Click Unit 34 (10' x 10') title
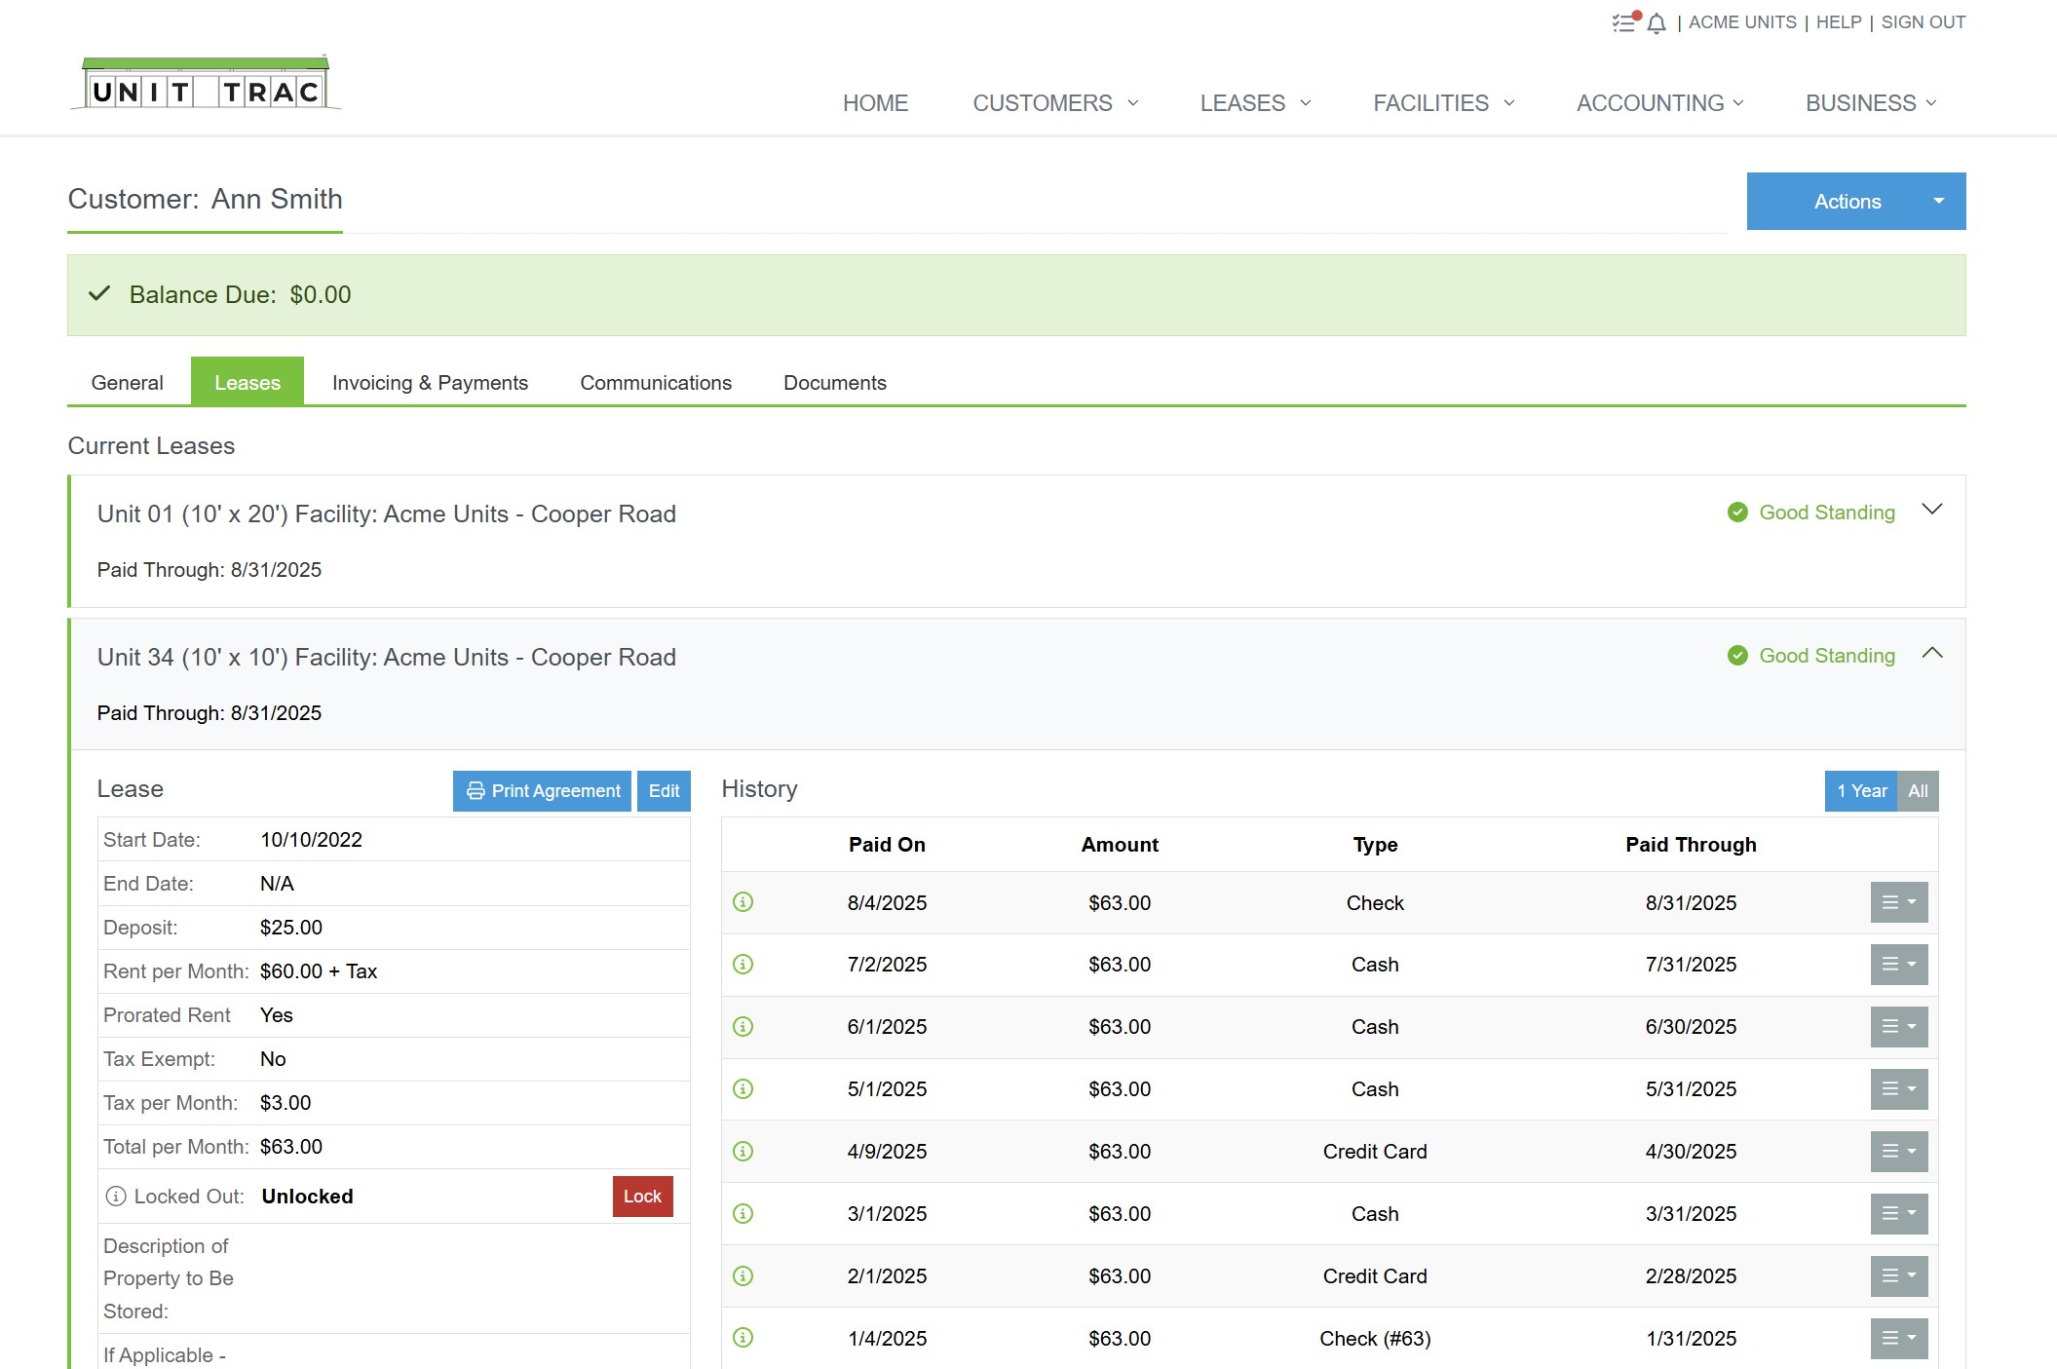Screen dimensions: 2057x1369 coord(387,658)
